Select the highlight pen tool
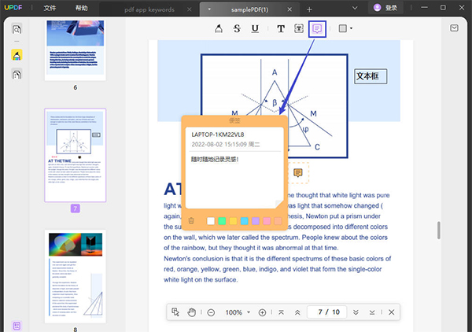Screen dimensions: 472x332 tap(218, 29)
